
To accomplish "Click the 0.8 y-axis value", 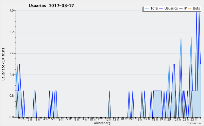I will click(x=12, y=96).
